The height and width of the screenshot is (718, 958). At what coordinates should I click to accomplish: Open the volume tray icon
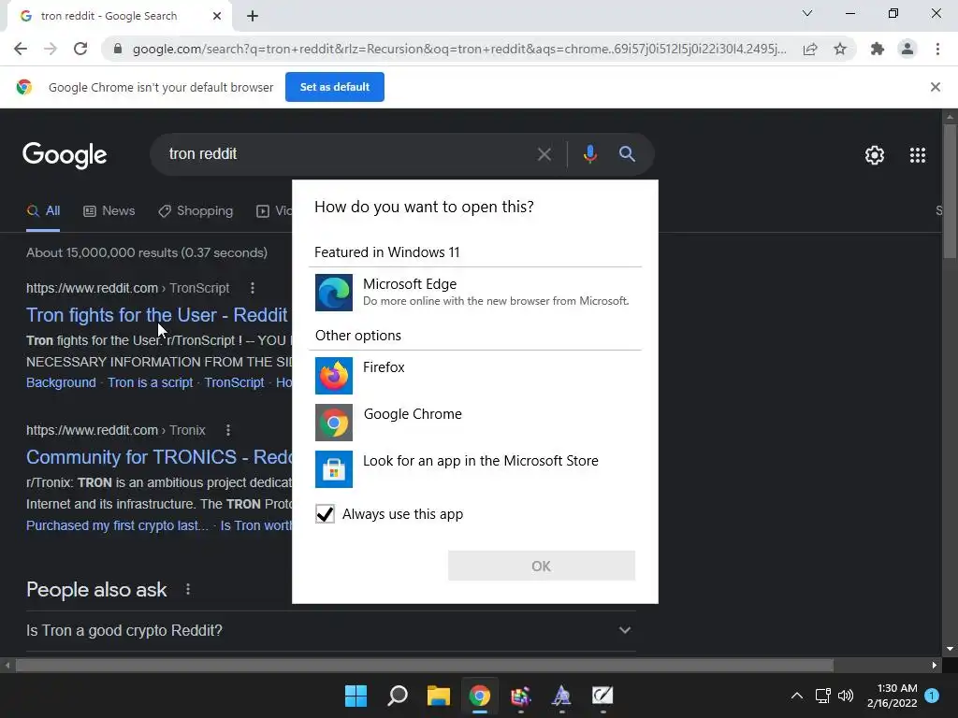click(846, 695)
